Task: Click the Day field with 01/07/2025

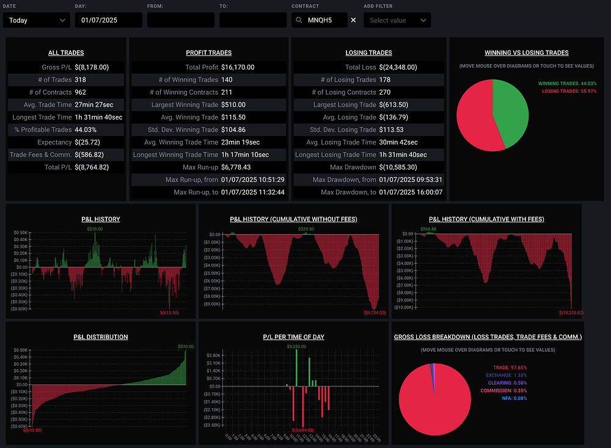Action: pyautogui.click(x=109, y=20)
